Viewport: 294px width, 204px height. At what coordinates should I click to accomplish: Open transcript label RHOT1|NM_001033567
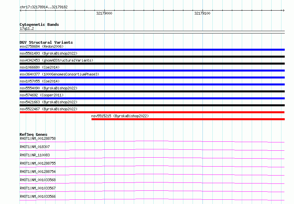point(38,188)
